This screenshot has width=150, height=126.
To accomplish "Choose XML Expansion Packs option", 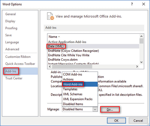I will click(80, 99).
